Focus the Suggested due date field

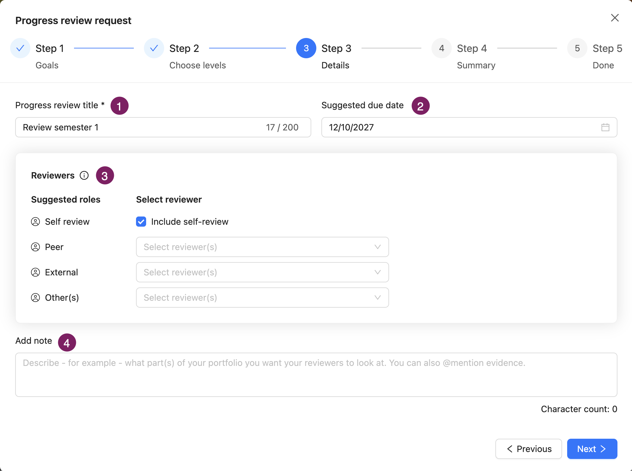coord(469,127)
